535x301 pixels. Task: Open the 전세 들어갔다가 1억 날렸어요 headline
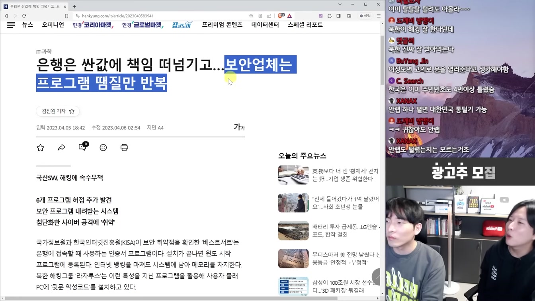click(346, 203)
